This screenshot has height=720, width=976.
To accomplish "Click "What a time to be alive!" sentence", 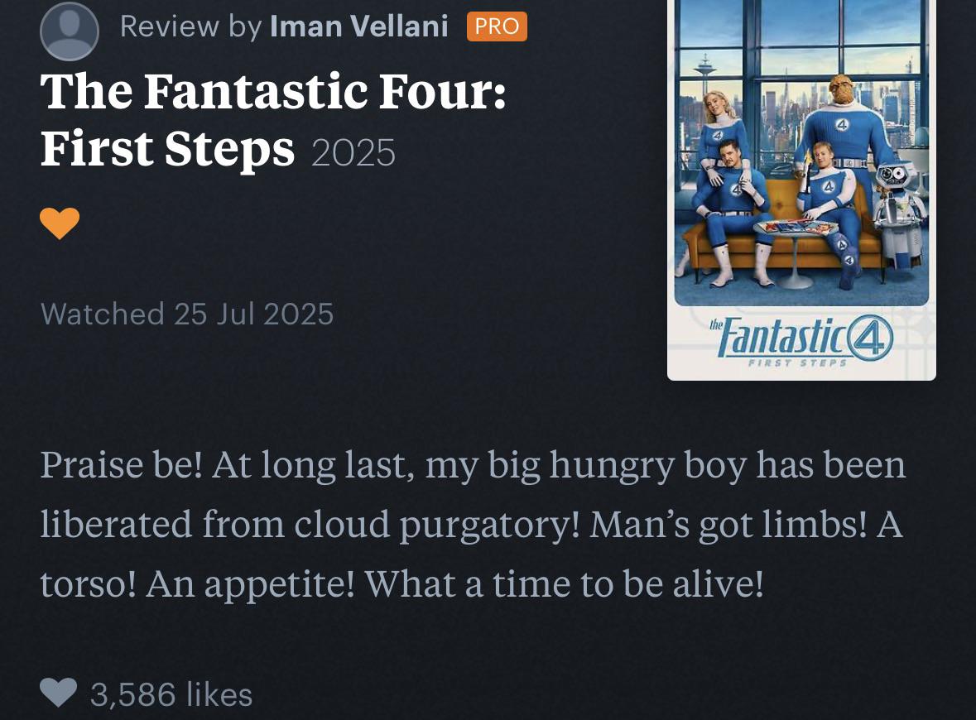I will [x=564, y=584].
